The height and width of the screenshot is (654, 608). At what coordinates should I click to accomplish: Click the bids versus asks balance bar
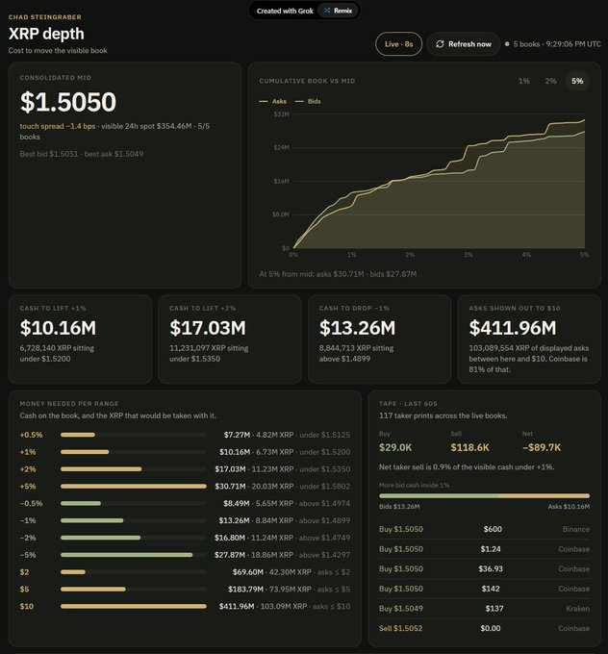coord(485,496)
